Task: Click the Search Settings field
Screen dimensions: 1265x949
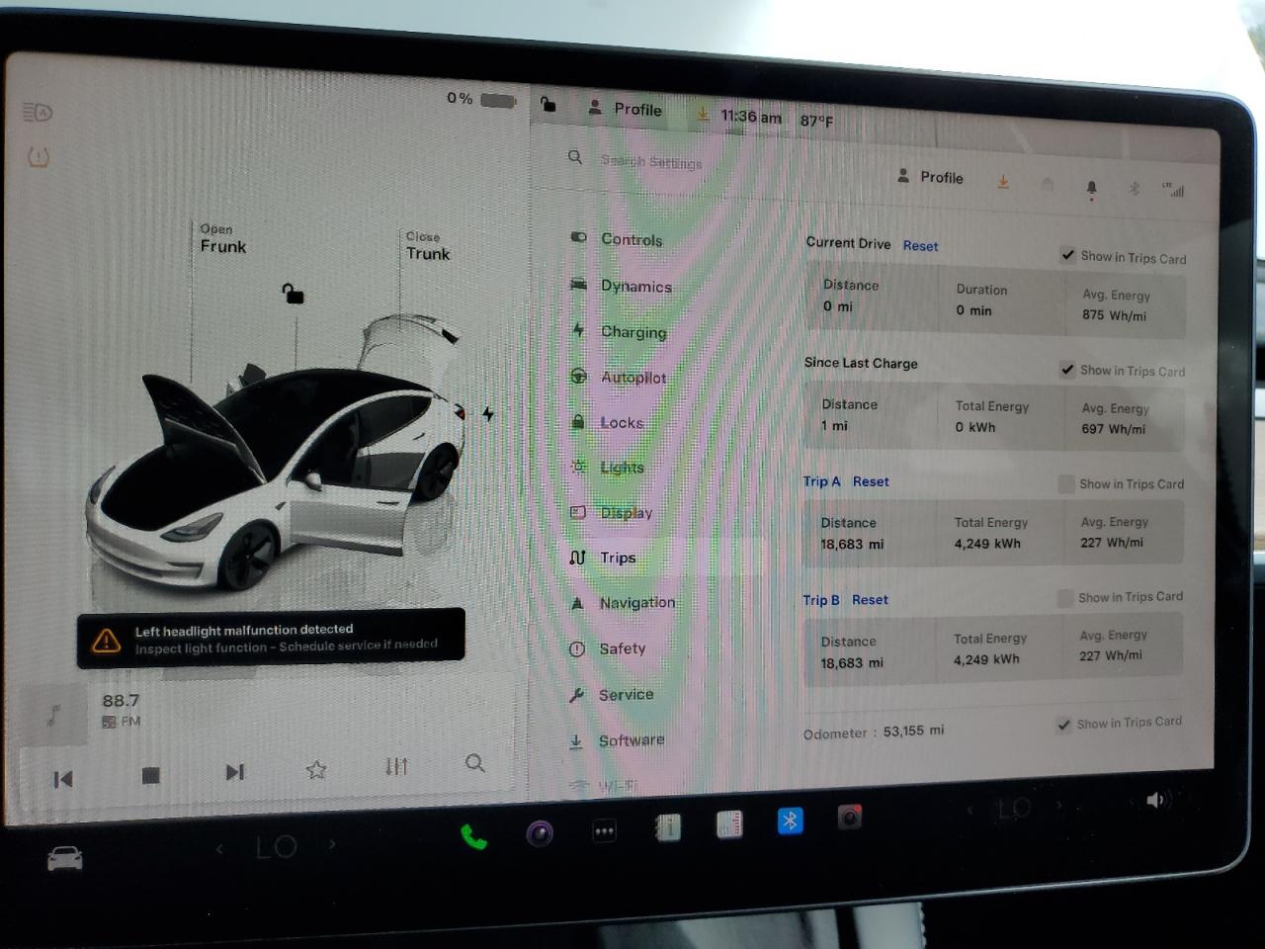Action: point(651,161)
